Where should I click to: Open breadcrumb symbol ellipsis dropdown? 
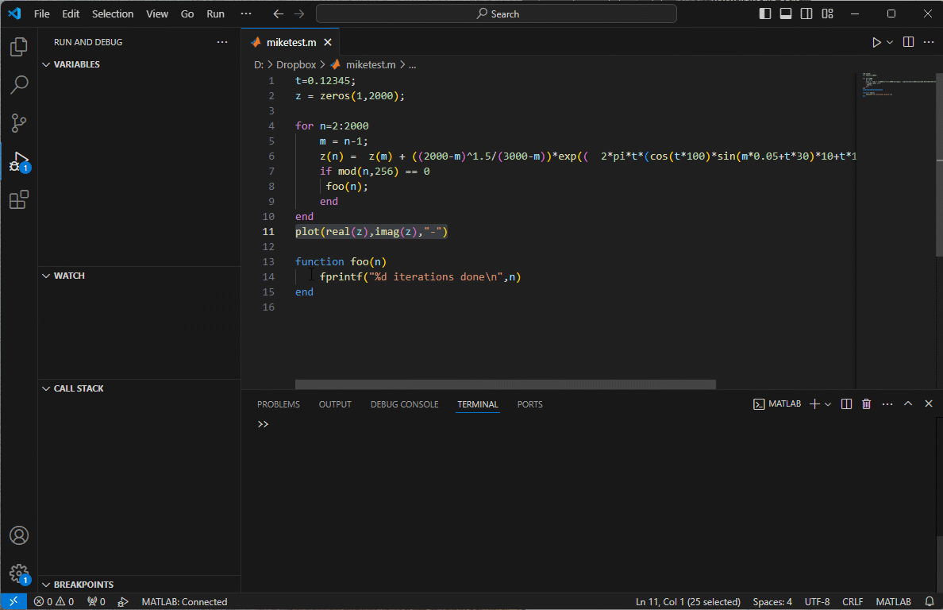[x=413, y=64]
